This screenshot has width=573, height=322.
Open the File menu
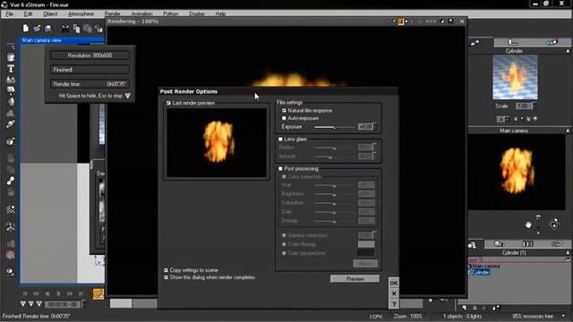pyautogui.click(x=10, y=14)
